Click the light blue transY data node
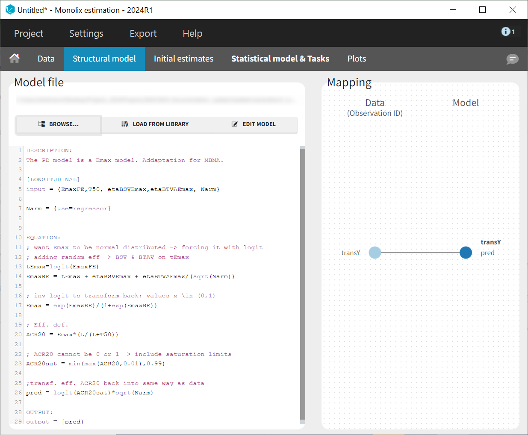The image size is (528, 435). coord(375,253)
